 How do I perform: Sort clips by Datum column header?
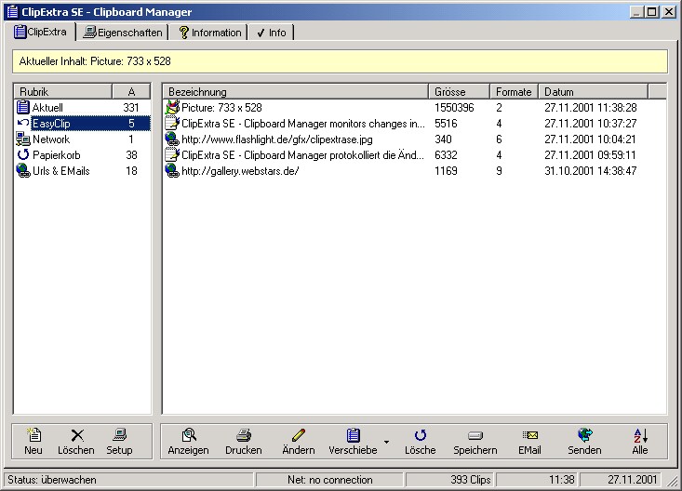[x=594, y=92]
